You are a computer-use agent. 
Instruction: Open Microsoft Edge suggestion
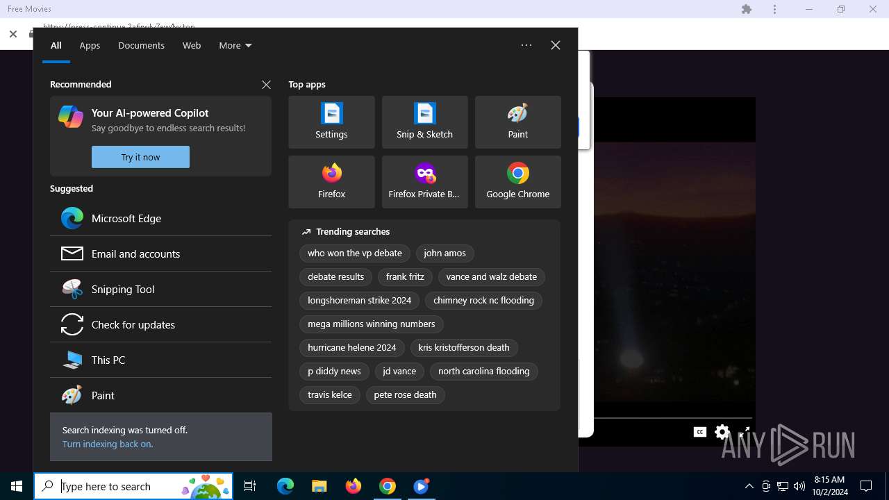coord(160,218)
